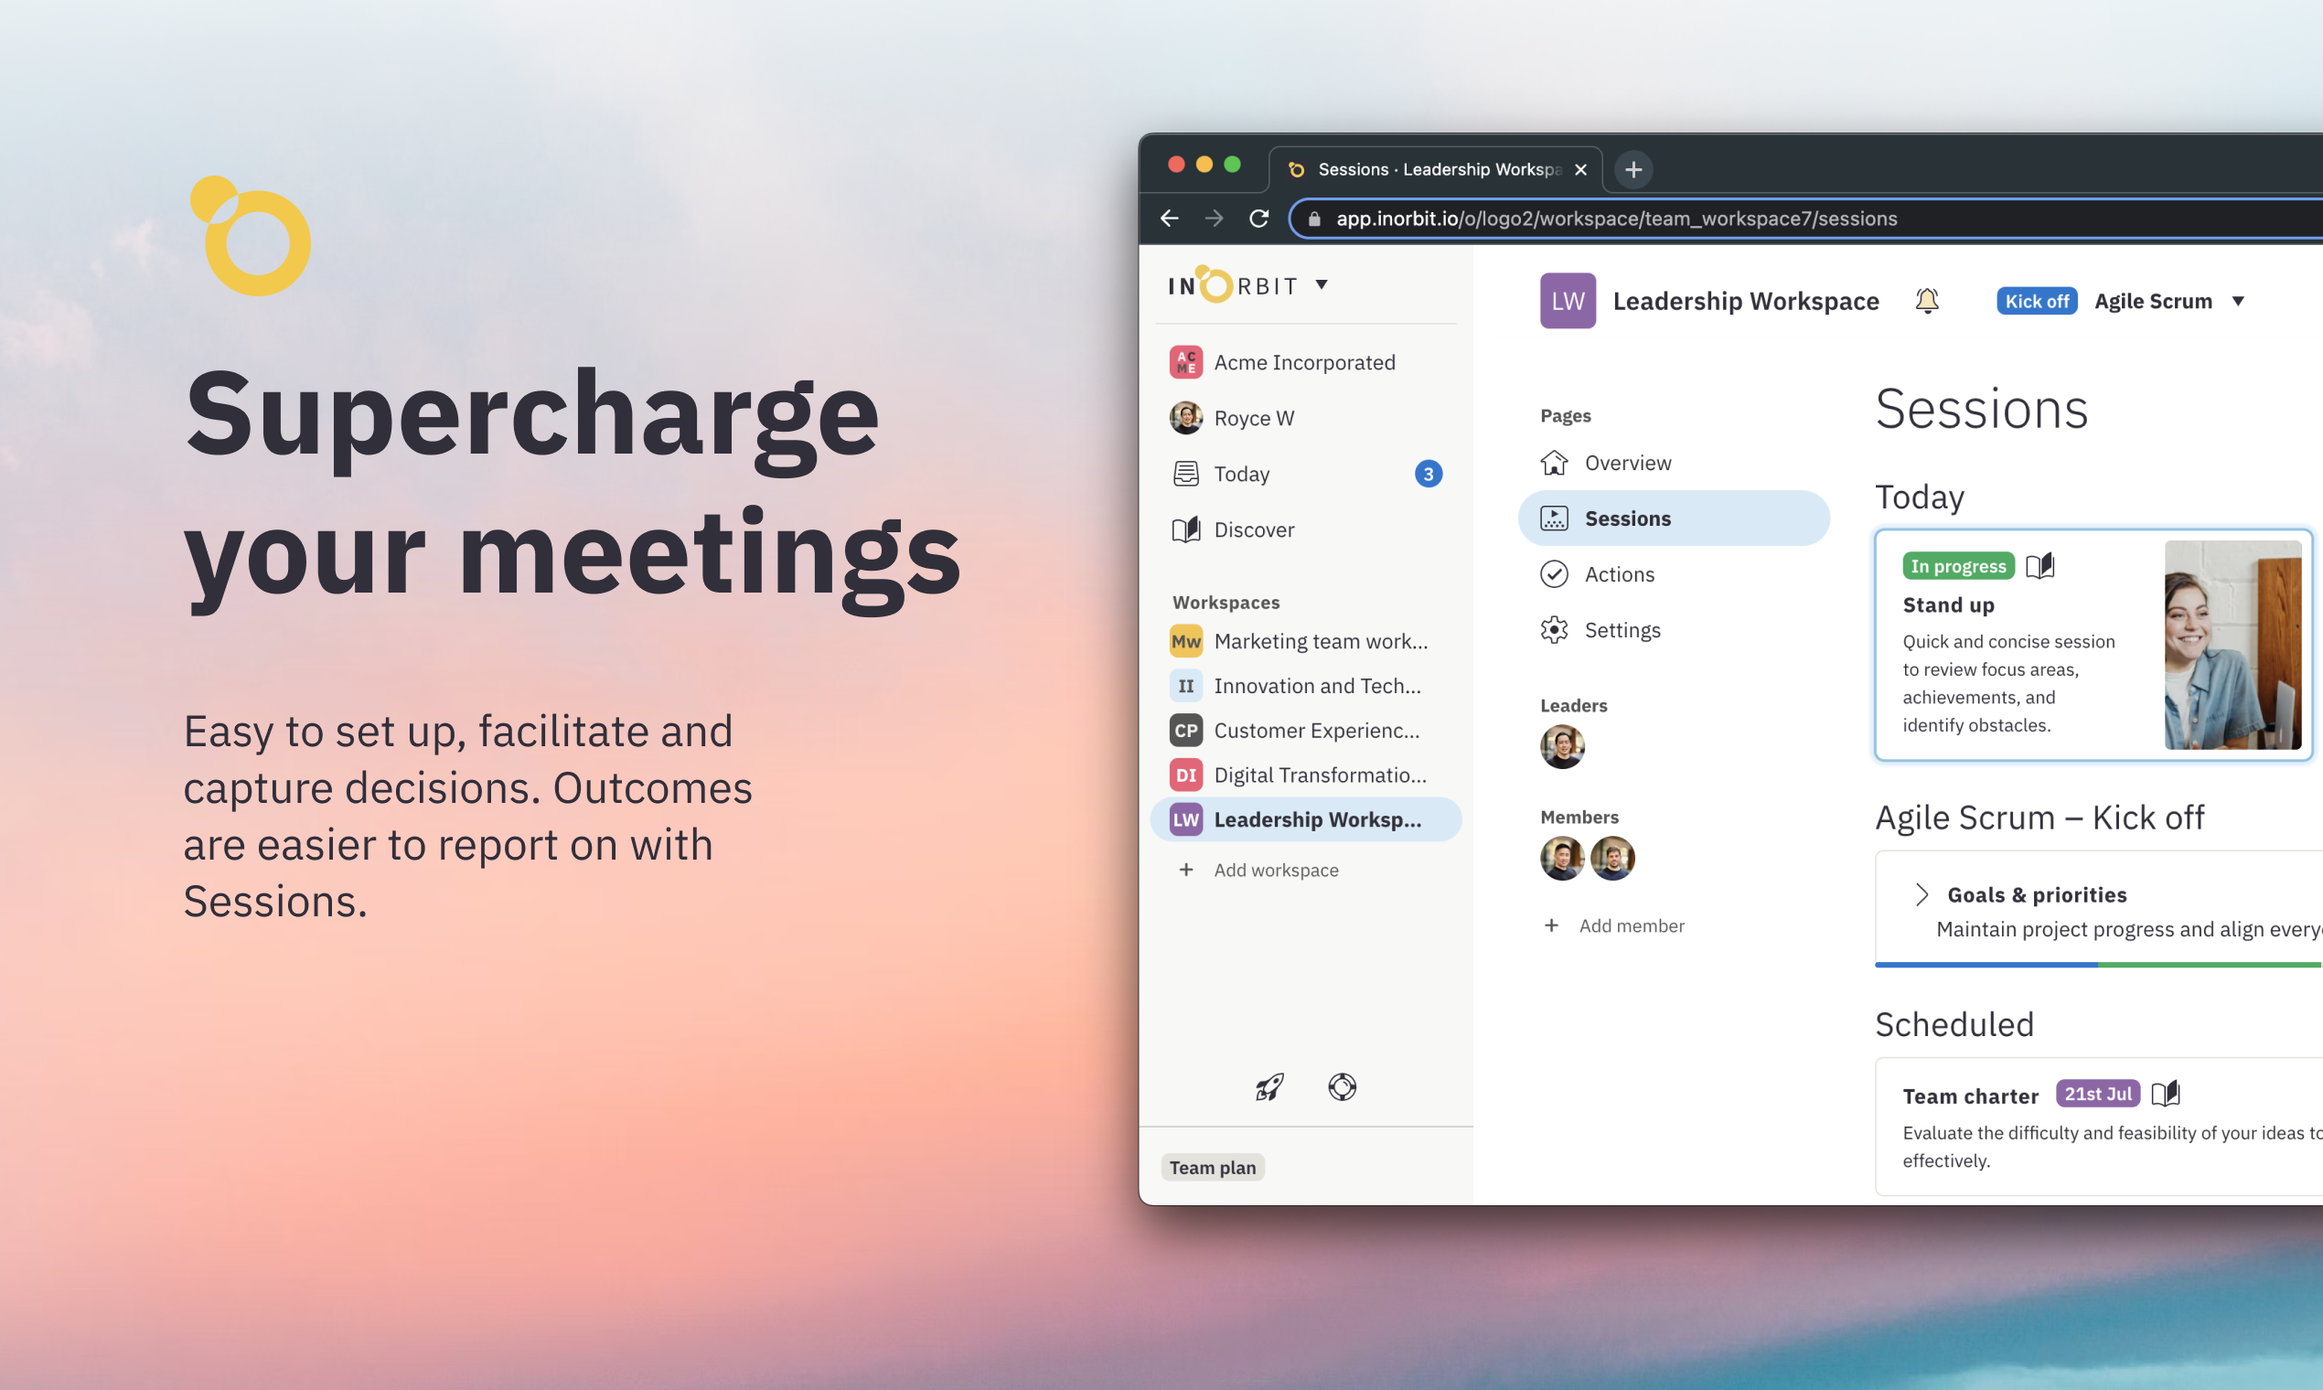Click Goals & priorities heading
The image size is (2323, 1390).
(x=2037, y=894)
